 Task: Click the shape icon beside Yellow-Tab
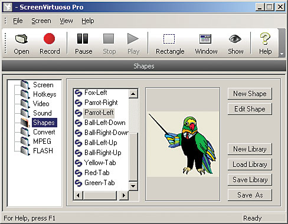(78, 163)
